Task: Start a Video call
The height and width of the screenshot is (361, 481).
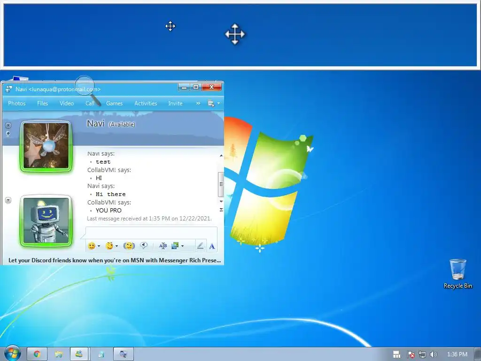Action: click(x=67, y=103)
